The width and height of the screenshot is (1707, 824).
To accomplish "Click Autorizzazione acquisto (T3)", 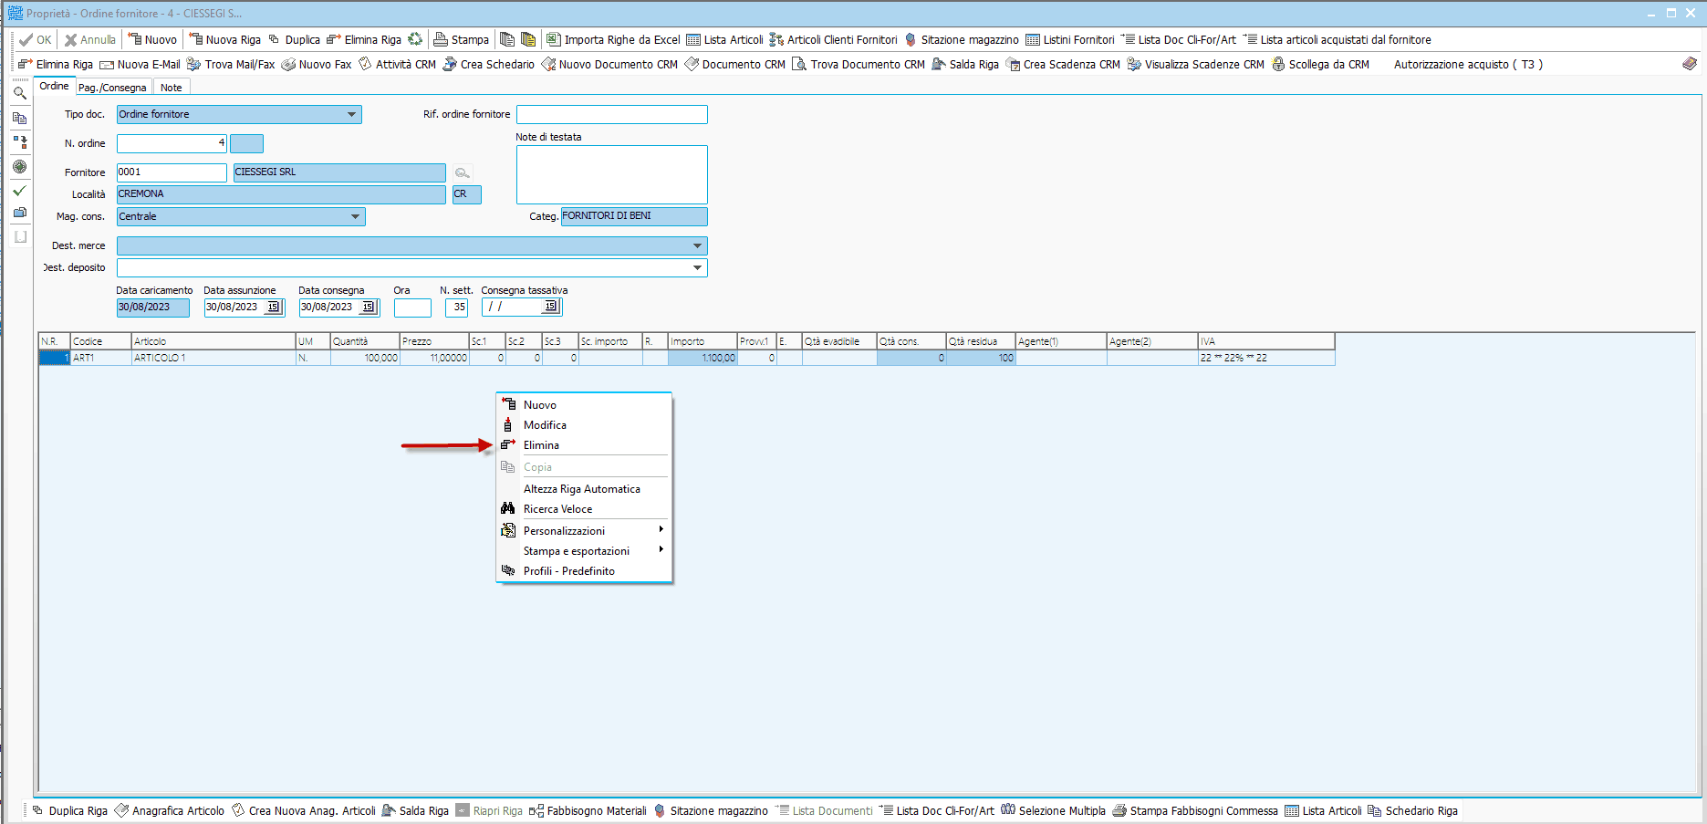I will 1468,65.
